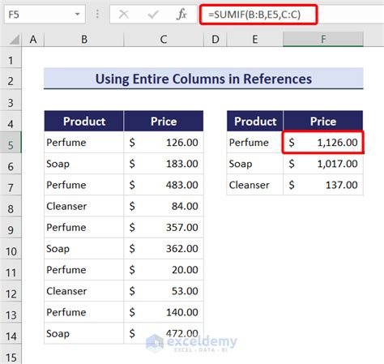Click the Product header in column B
384x364 pixels.
pos(84,121)
